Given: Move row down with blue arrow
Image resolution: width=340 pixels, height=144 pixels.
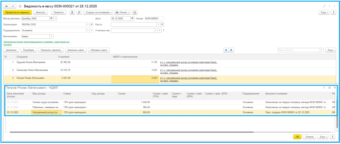Looking at the screenshot, I should coord(231,50).
